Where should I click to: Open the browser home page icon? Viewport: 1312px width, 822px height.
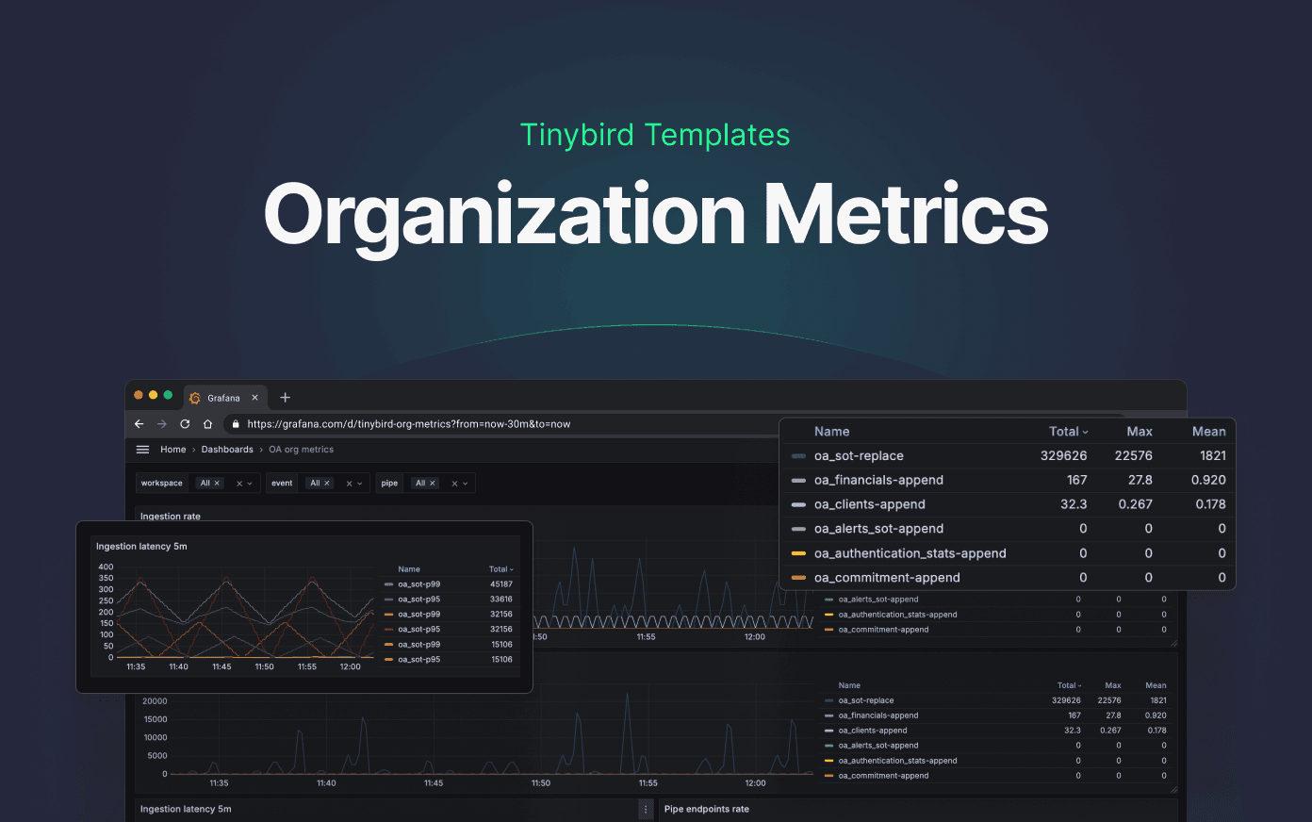click(x=207, y=424)
